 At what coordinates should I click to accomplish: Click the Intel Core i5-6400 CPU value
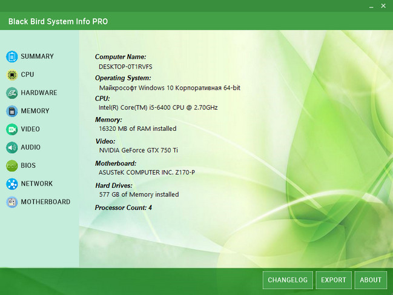pyautogui.click(x=158, y=108)
